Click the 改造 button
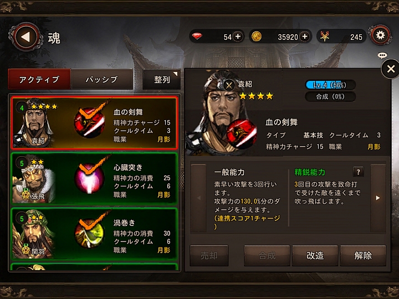Image resolution: width=399 pixels, height=299 pixels. (315, 255)
